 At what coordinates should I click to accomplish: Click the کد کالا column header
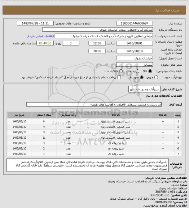click(x=163, y=115)
